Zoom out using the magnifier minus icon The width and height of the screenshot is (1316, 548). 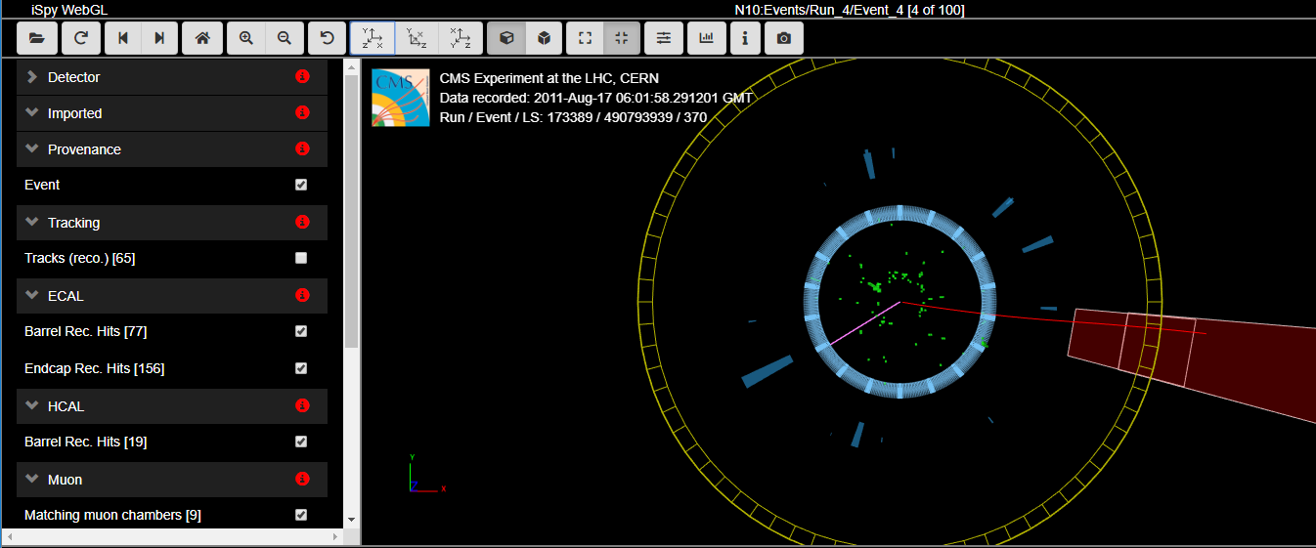point(285,38)
